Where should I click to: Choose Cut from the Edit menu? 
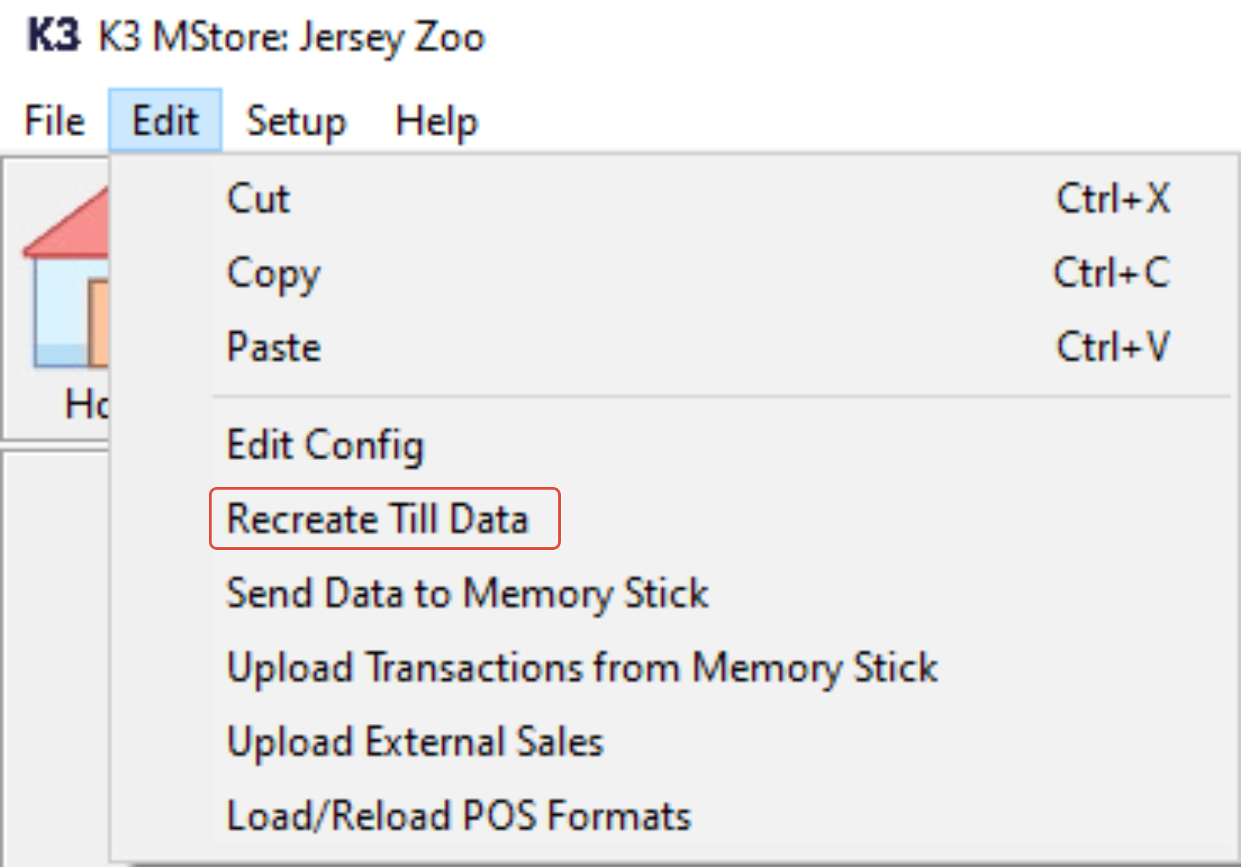point(258,199)
